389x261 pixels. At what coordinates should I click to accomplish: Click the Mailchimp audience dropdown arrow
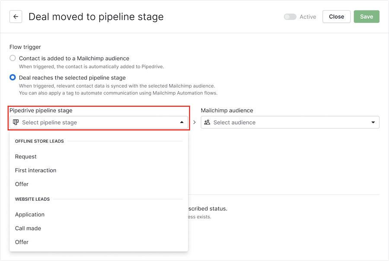pyautogui.click(x=373, y=122)
